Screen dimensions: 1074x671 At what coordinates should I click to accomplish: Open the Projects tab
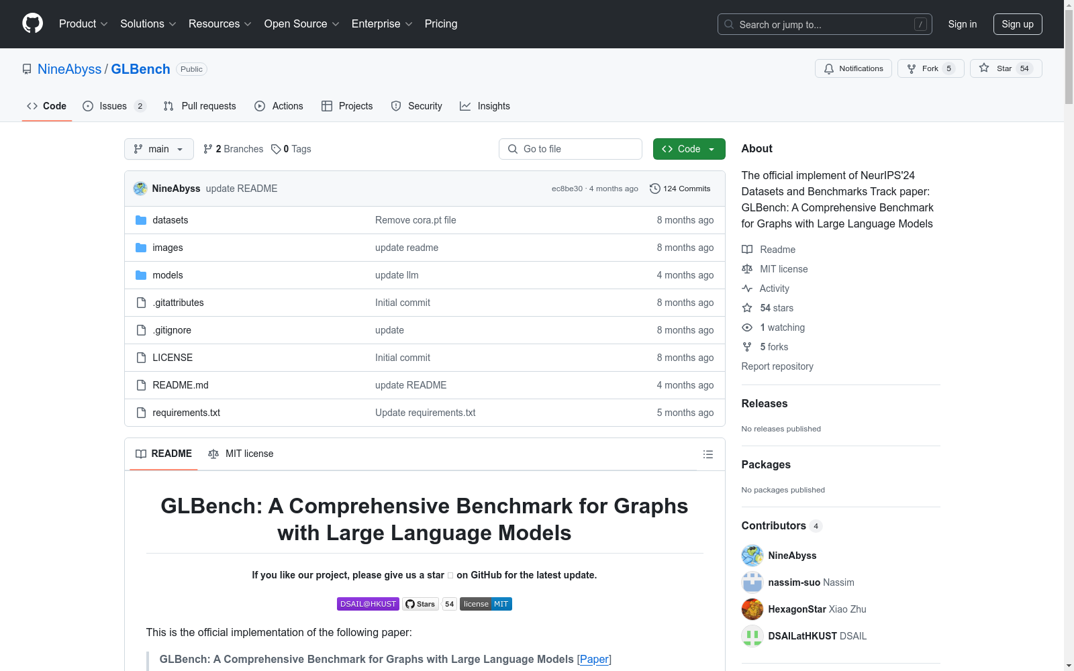[347, 106]
